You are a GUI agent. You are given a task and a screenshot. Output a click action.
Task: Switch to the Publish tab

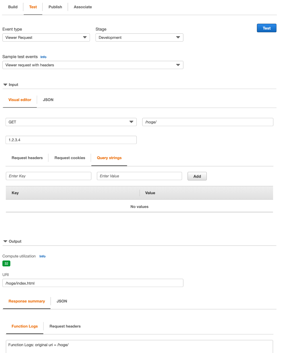pos(55,7)
